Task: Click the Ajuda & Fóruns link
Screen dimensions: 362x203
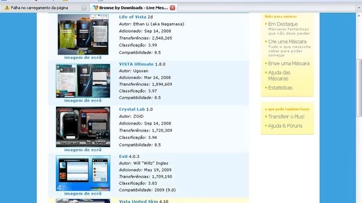Action: [285, 126]
